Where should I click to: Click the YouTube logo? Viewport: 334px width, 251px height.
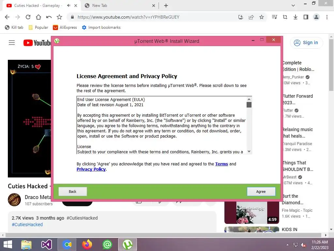click(x=37, y=43)
